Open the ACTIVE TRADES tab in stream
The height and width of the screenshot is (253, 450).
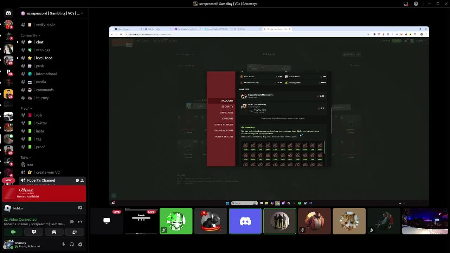pyautogui.click(x=224, y=136)
